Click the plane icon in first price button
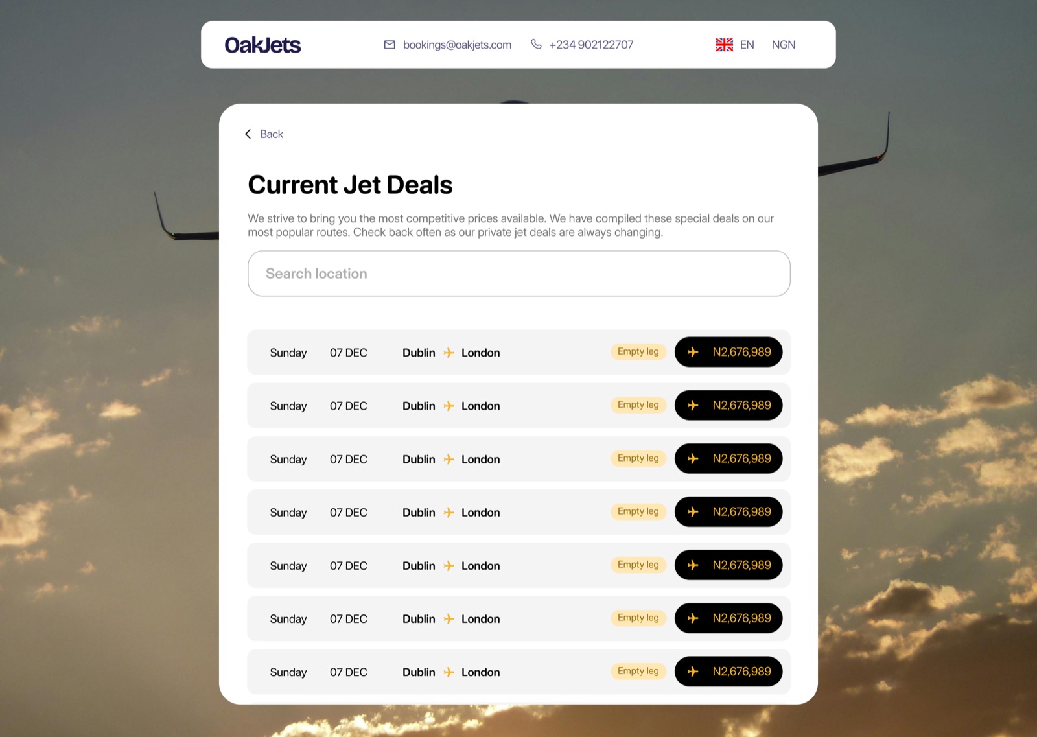Viewport: 1037px width, 737px height. pyautogui.click(x=693, y=352)
